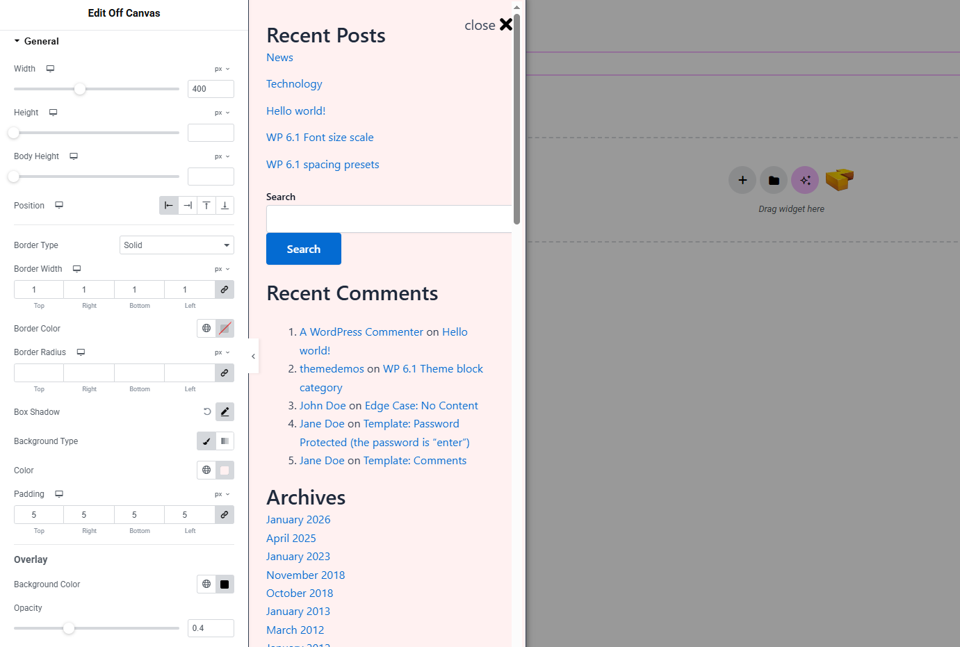This screenshot has height=647, width=960.
Task: Open the template library folder icon
Action: (774, 180)
